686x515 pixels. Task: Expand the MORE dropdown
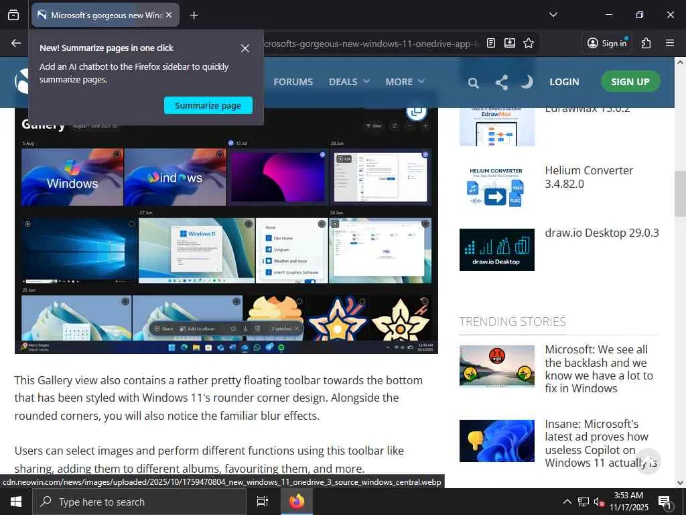point(405,82)
